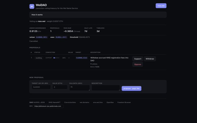Edit the RPC URL field
Viewport: 197px width, 123px height.
click(x=48, y=106)
